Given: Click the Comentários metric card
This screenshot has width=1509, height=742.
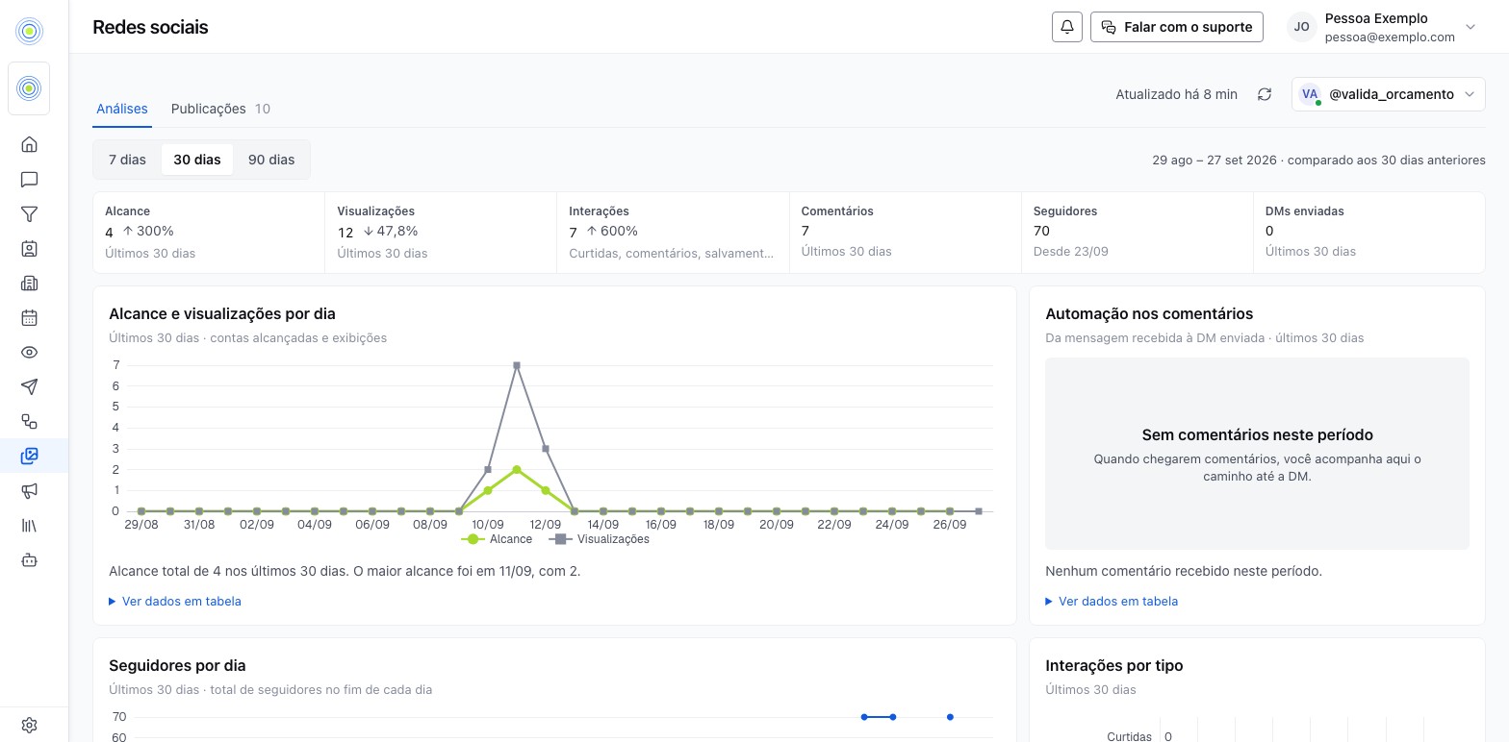Looking at the screenshot, I should point(906,233).
